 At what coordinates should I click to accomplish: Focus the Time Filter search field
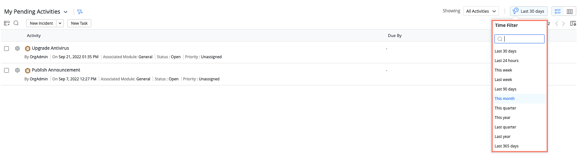click(523, 39)
